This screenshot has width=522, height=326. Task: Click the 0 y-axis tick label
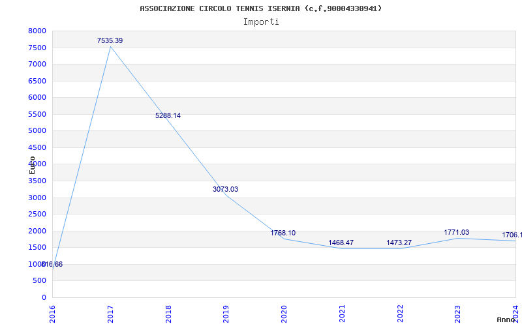pyautogui.click(x=44, y=298)
